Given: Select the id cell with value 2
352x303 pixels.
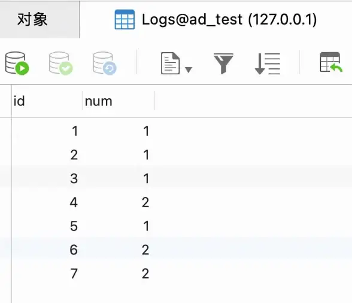Looking at the screenshot, I should coord(47,154).
